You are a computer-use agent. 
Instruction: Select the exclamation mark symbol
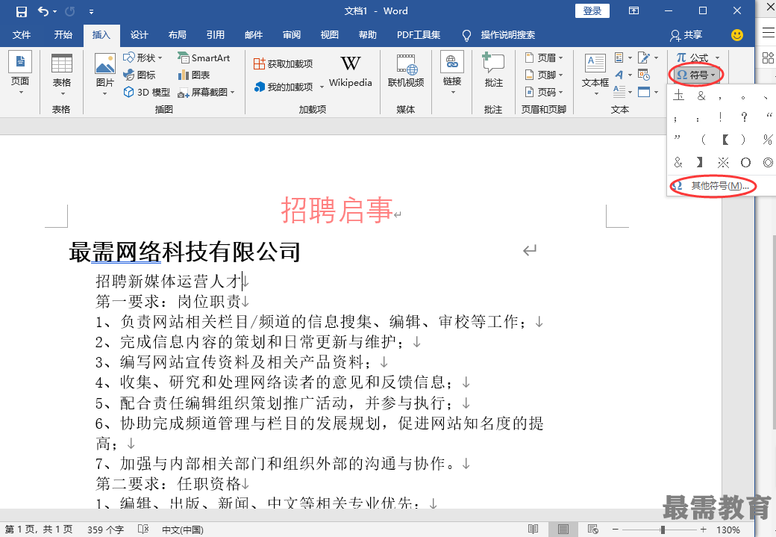[x=721, y=117]
